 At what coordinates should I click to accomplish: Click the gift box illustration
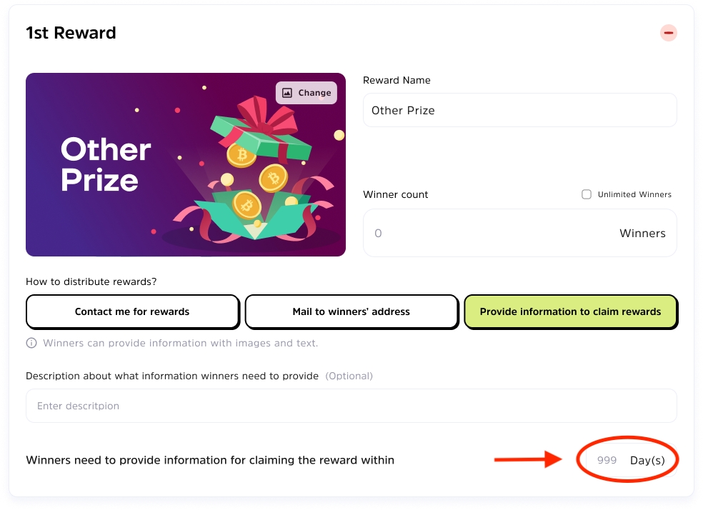click(x=256, y=170)
